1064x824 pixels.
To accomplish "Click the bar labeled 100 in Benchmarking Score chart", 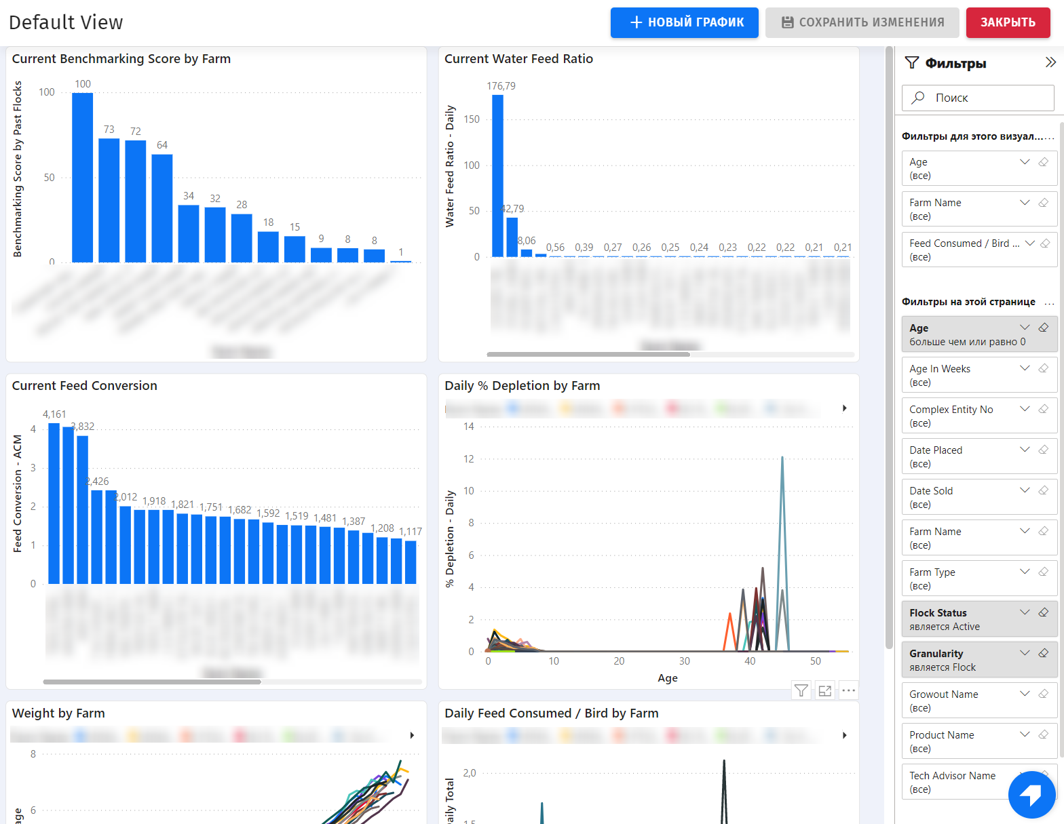I will tap(82, 178).
